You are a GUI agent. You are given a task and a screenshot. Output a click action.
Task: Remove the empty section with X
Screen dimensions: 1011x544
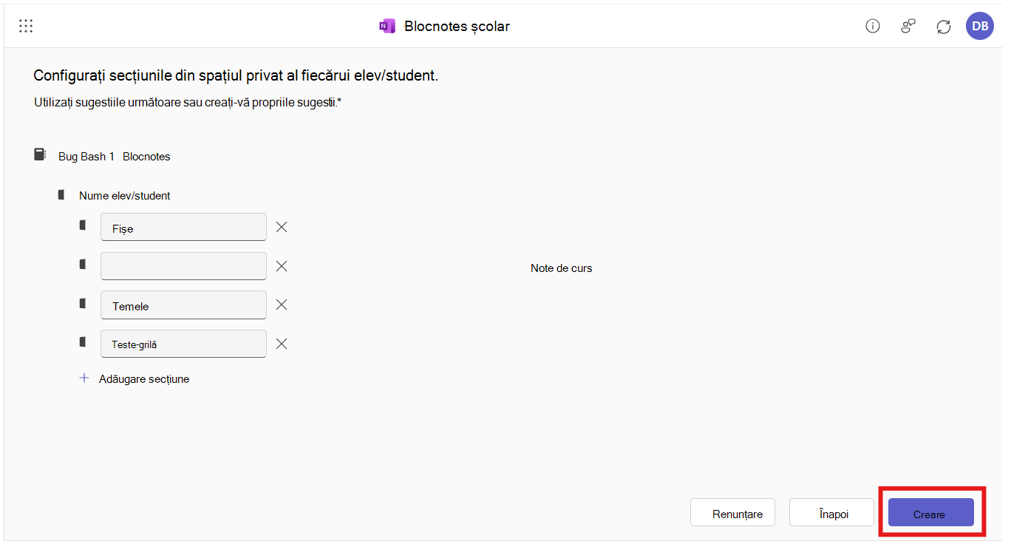pos(282,266)
